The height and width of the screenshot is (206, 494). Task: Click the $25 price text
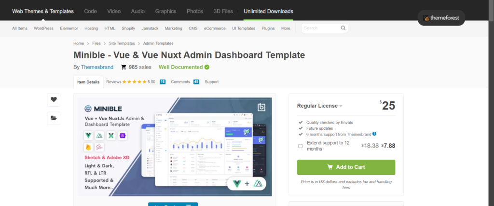pos(387,106)
